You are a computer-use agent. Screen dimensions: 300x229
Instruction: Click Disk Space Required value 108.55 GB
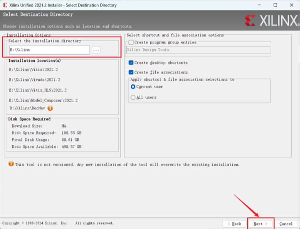(71, 133)
